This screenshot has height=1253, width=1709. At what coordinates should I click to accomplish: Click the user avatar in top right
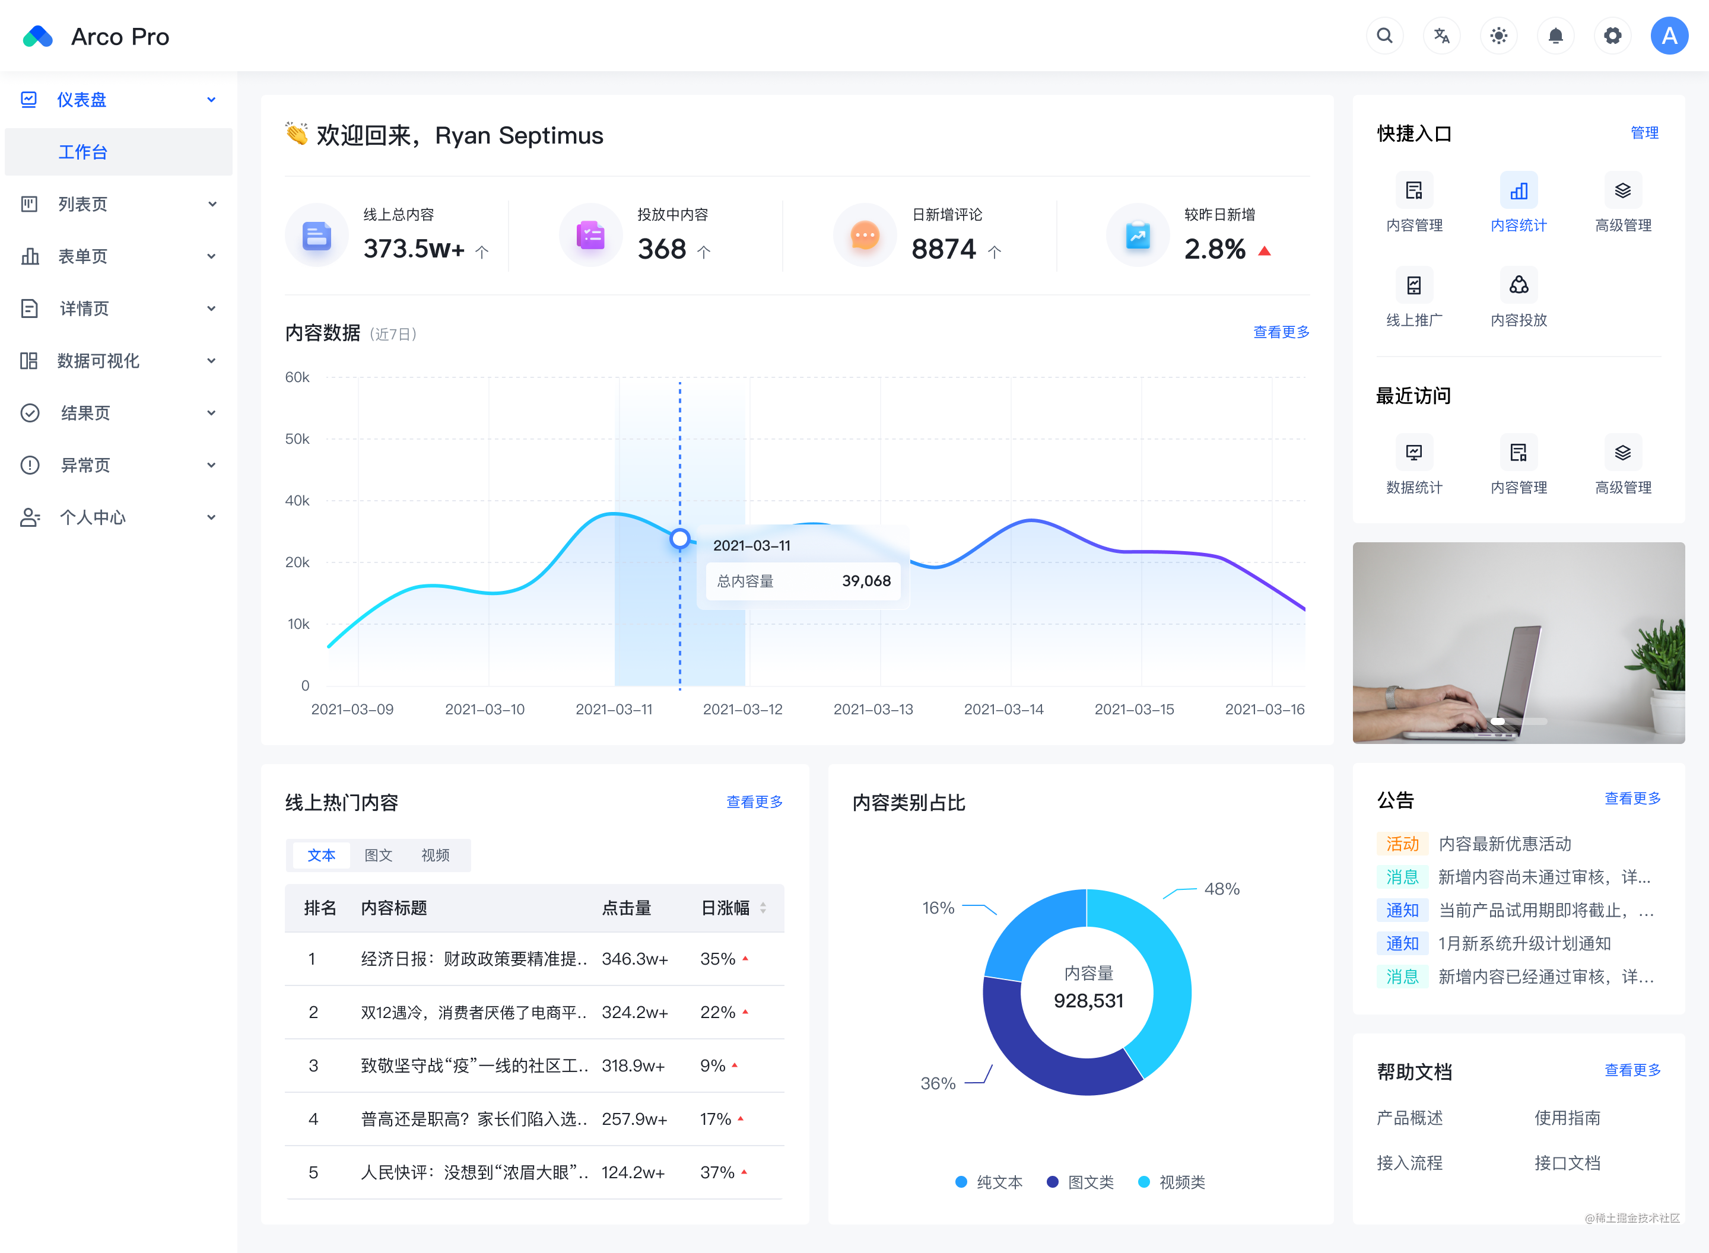coord(1670,36)
